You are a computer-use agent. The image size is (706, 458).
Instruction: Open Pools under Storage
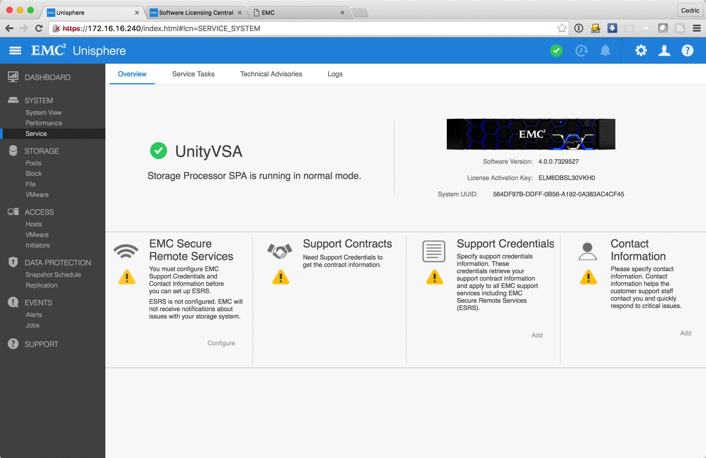tap(33, 163)
